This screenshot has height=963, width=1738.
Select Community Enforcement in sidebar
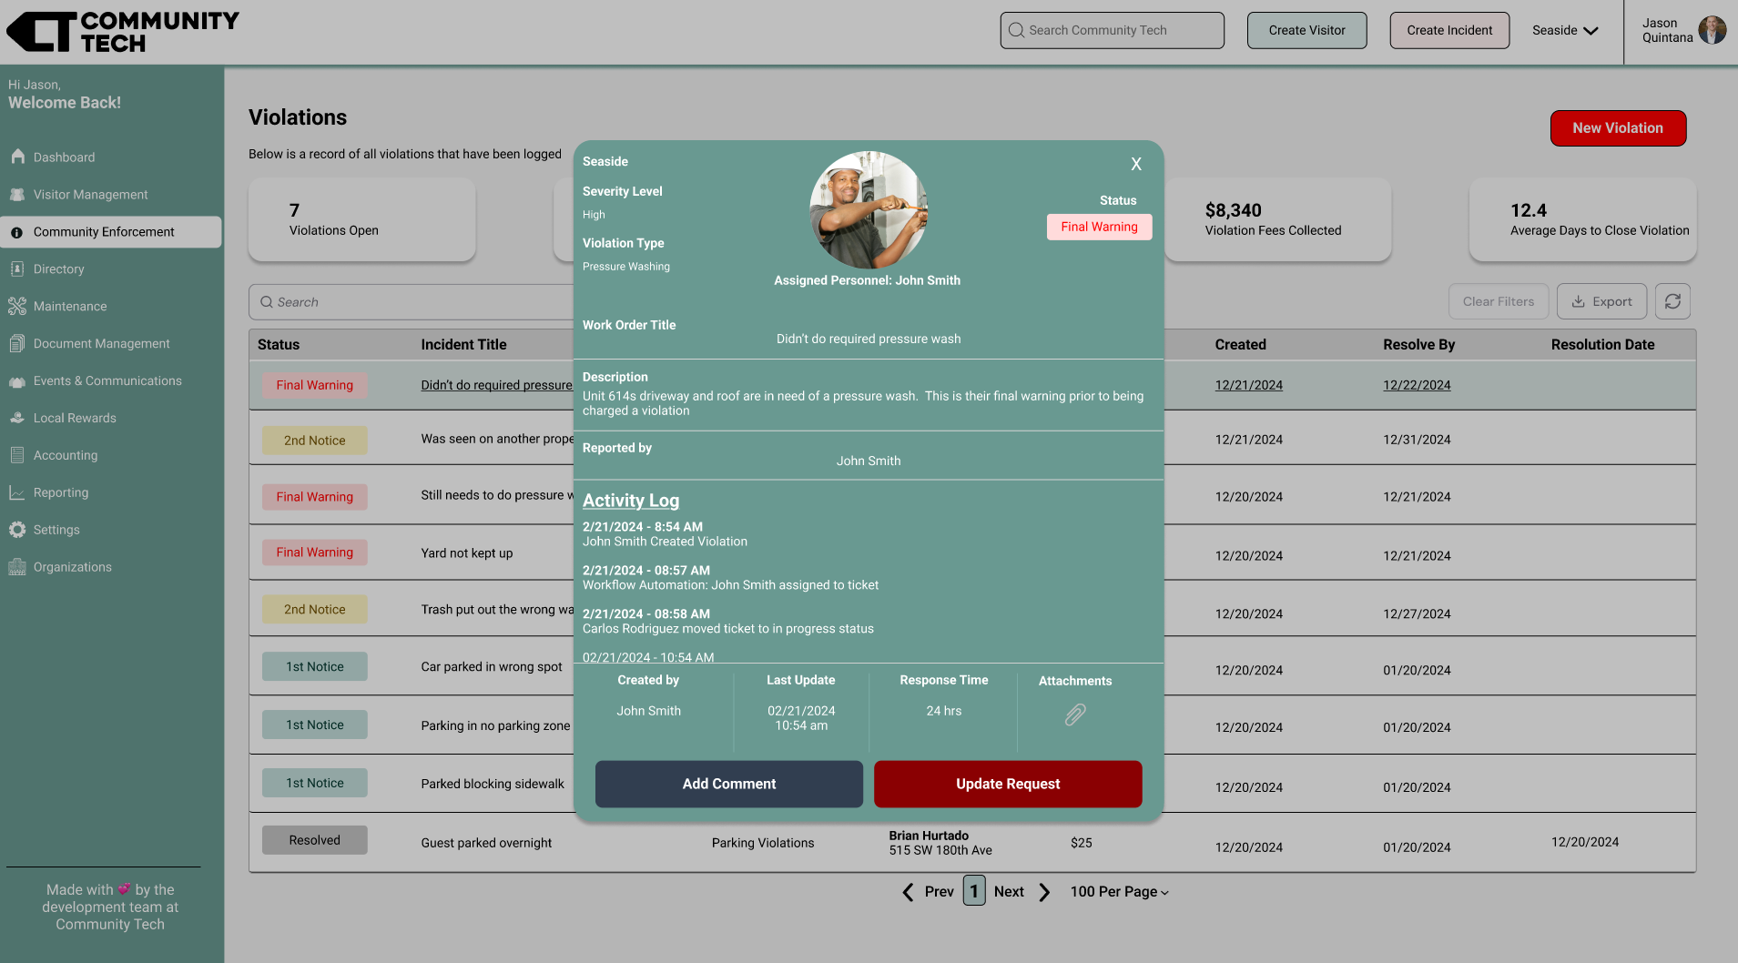coord(111,232)
